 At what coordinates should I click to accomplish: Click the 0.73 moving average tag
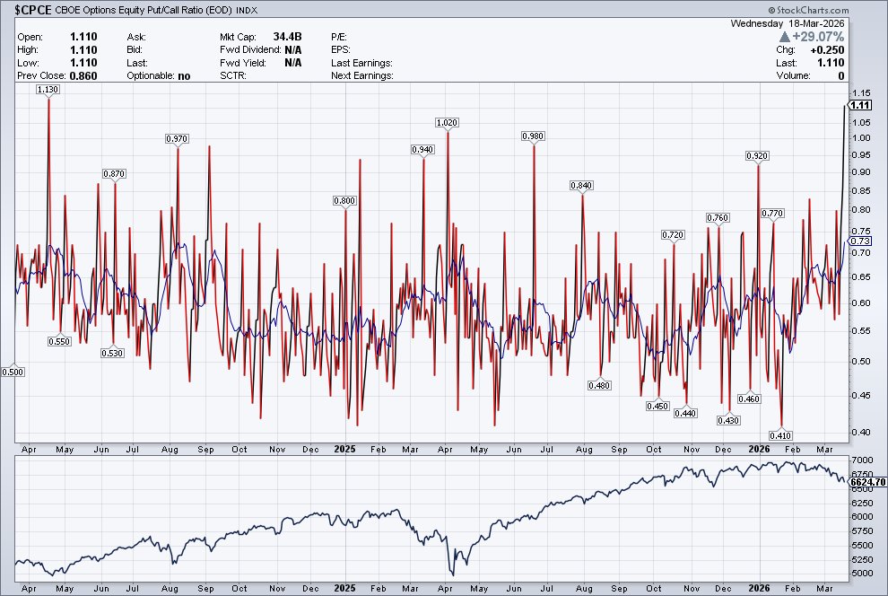tap(860, 241)
